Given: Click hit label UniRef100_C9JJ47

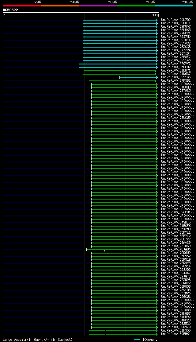Looking at the screenshot, I should pos(176,273).
